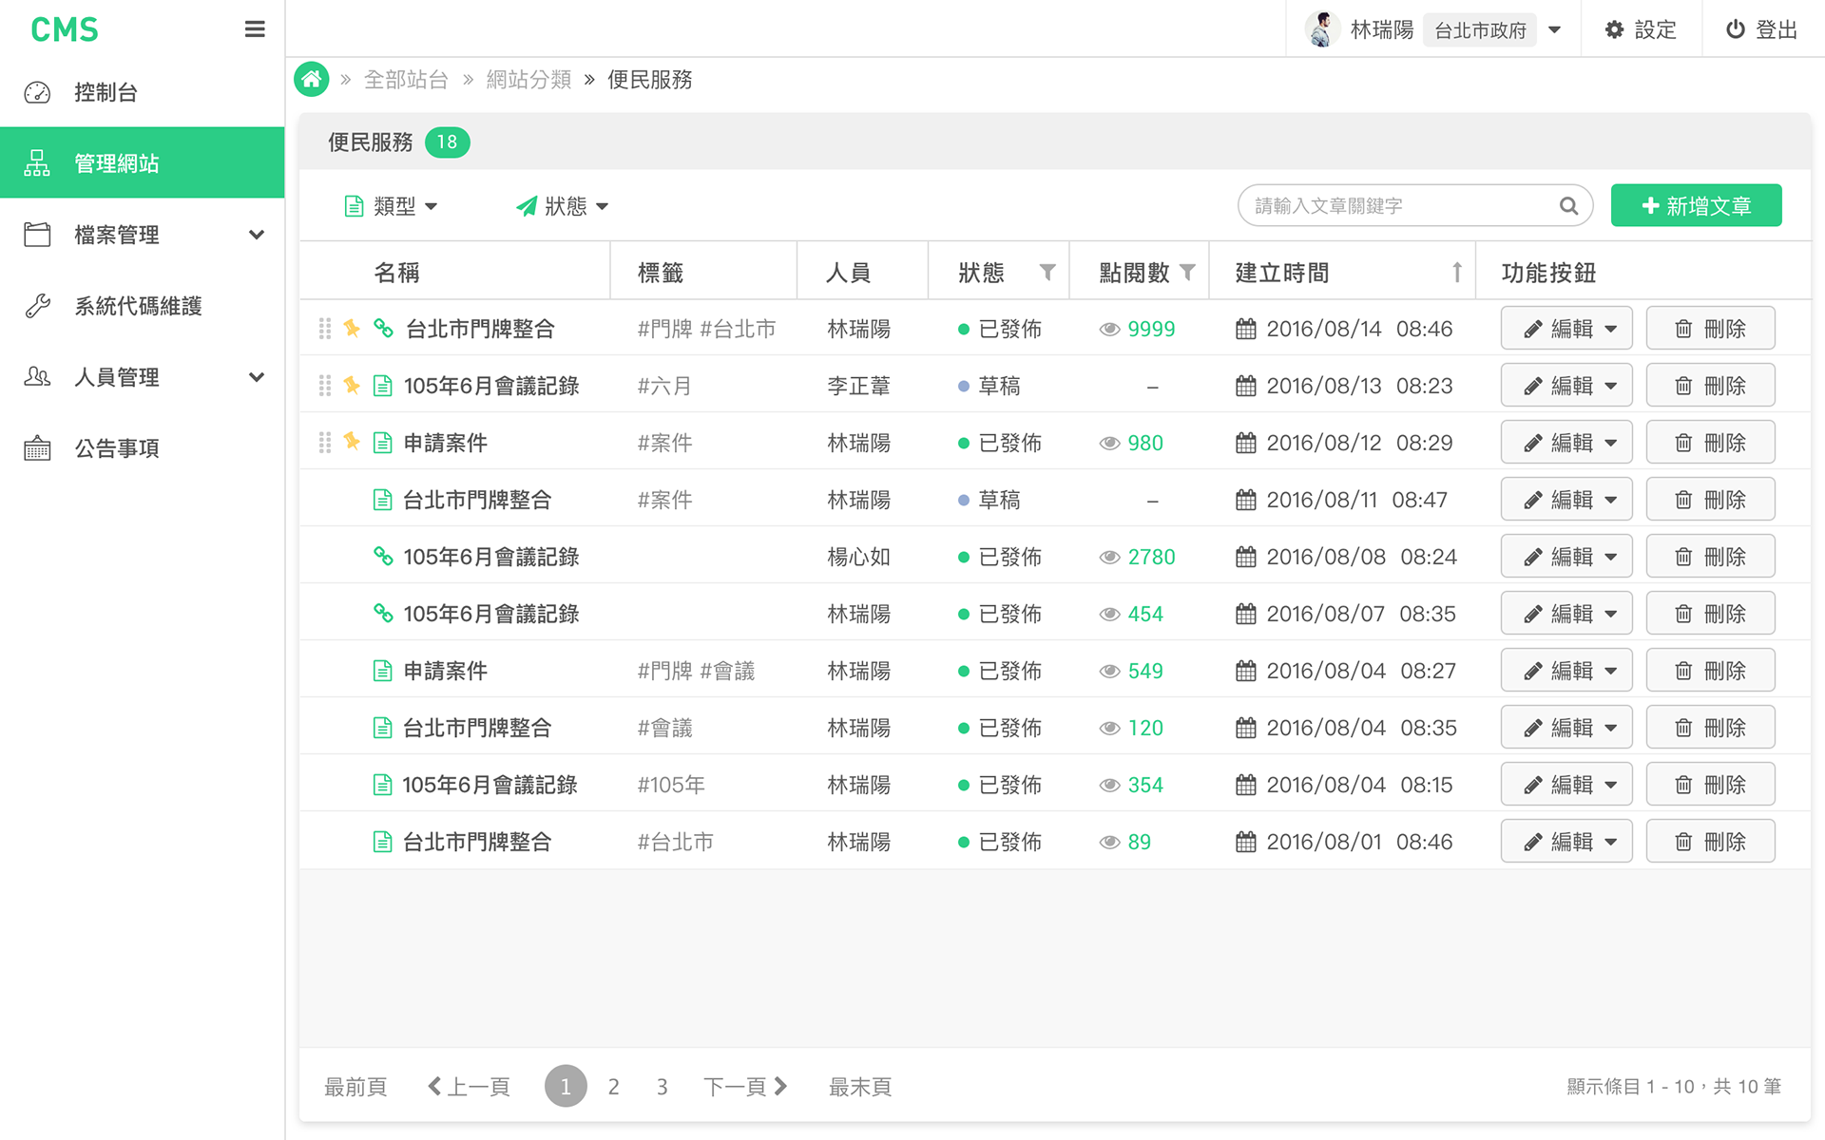The height and width of the screenshot is (1140, 1825).
Task: Unpin the 105年6月會議記錄 star pin
Action: click(352, 385)
